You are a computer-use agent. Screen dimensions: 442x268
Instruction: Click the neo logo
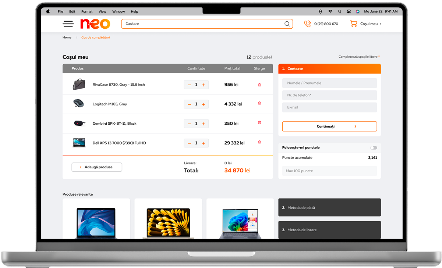tap(95, 24)
